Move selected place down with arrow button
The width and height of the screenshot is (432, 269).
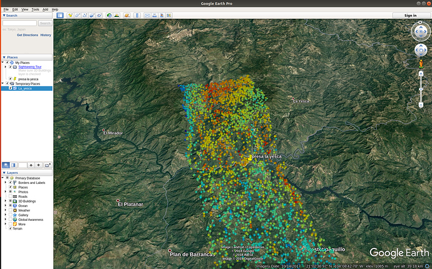click(39, 165)
